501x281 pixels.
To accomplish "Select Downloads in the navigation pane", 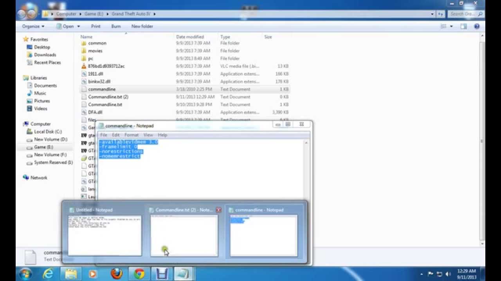I will click(45, 55).
